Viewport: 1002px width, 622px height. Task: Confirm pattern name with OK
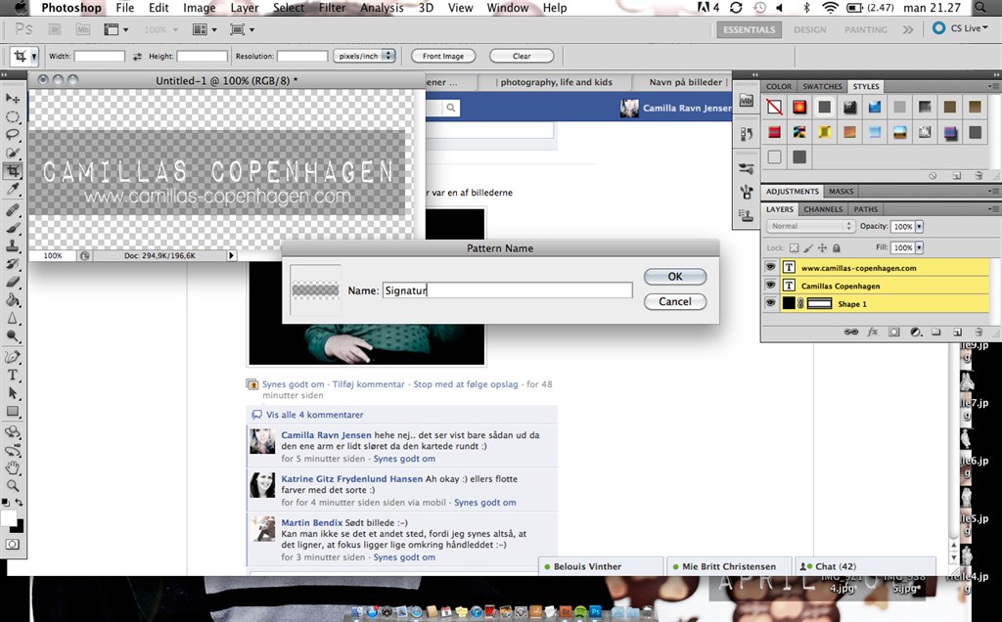675,277
